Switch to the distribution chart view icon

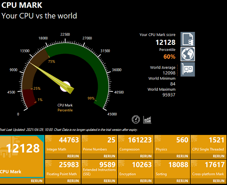pos(147,119)
